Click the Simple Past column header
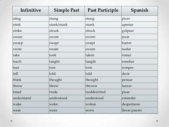Viewport: 169px width, 127px height. coord(66,11)
